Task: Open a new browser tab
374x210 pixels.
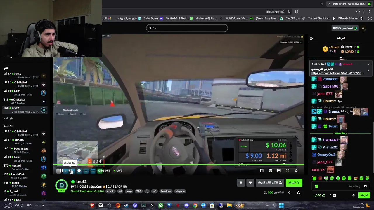Action: pos(322,4)
